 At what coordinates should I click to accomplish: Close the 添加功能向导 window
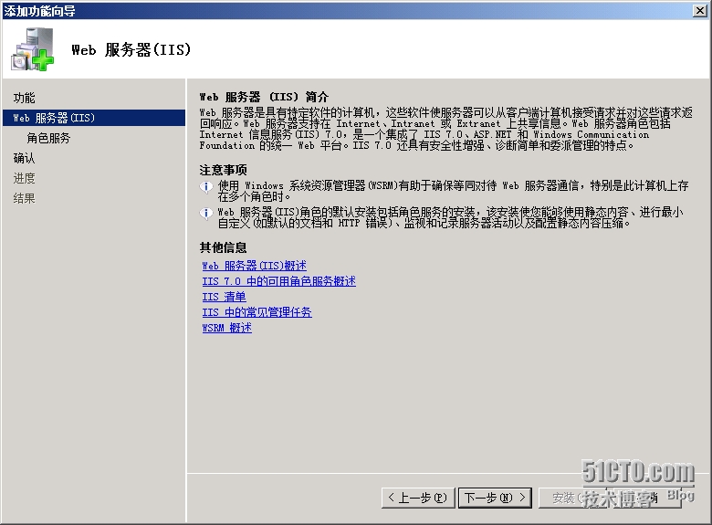coord(700,10)
